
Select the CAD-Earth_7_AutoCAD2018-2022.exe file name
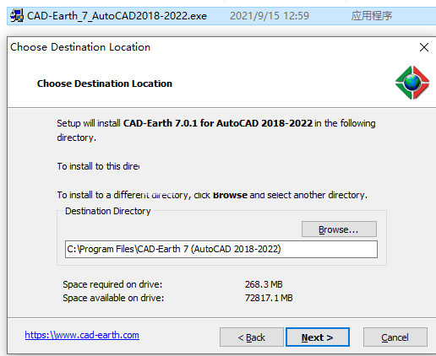click(x=117, y=16)
